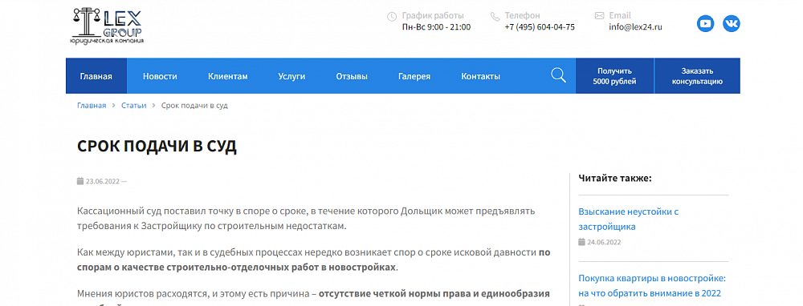Screen dimensions: 803x306
Task: Click the Email label in header
Action: pyautogui.click(x=620, y=16)
